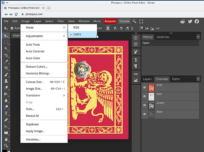Select the Magic Wand tool

(x=6, y=49)
